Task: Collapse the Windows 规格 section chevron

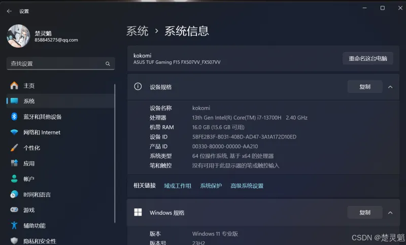Action: [390, 213]
